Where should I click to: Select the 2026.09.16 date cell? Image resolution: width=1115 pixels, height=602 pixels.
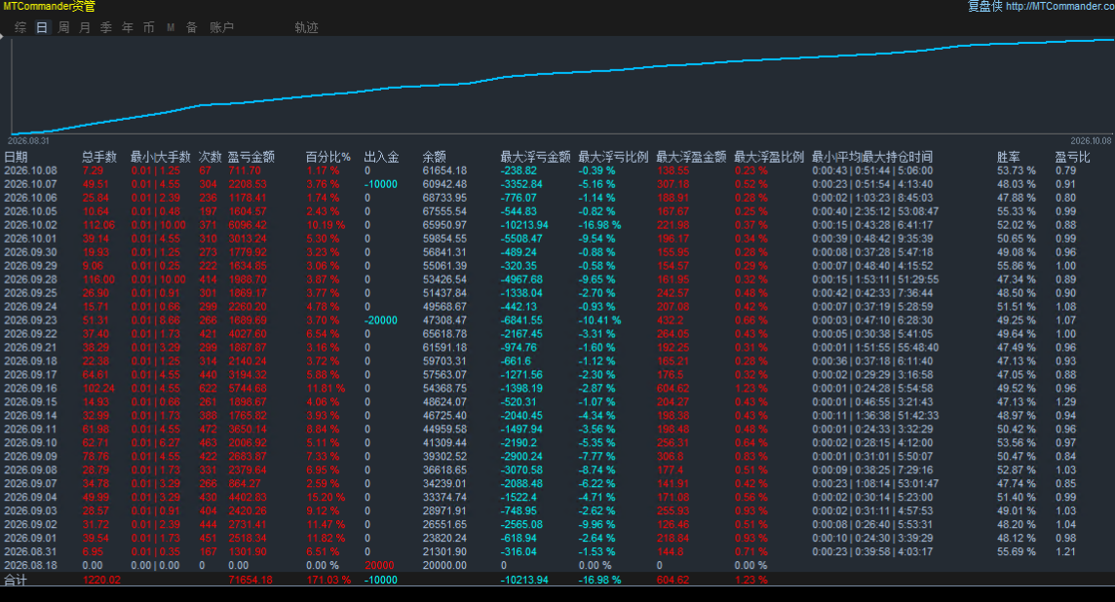coord(30,388)
